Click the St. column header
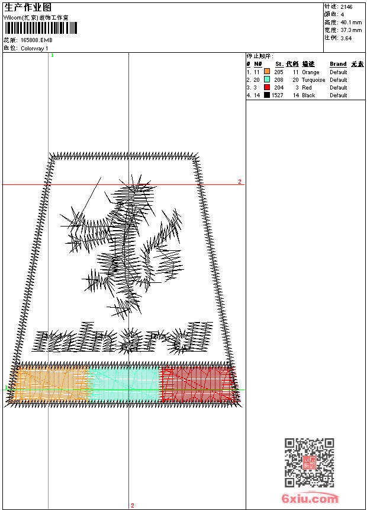This screenshot has width=367, height=510. (279, 64)
